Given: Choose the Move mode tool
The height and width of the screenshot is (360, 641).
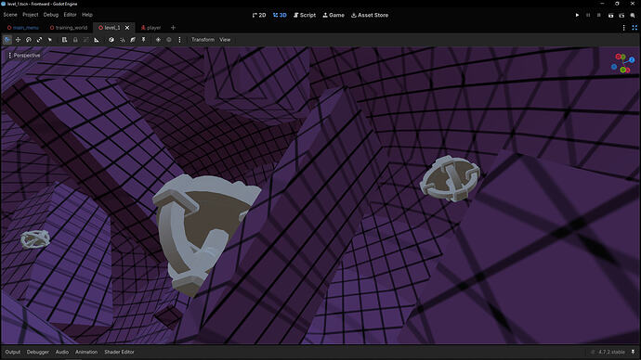Looking at the screenshot, I should click(18, 40).
